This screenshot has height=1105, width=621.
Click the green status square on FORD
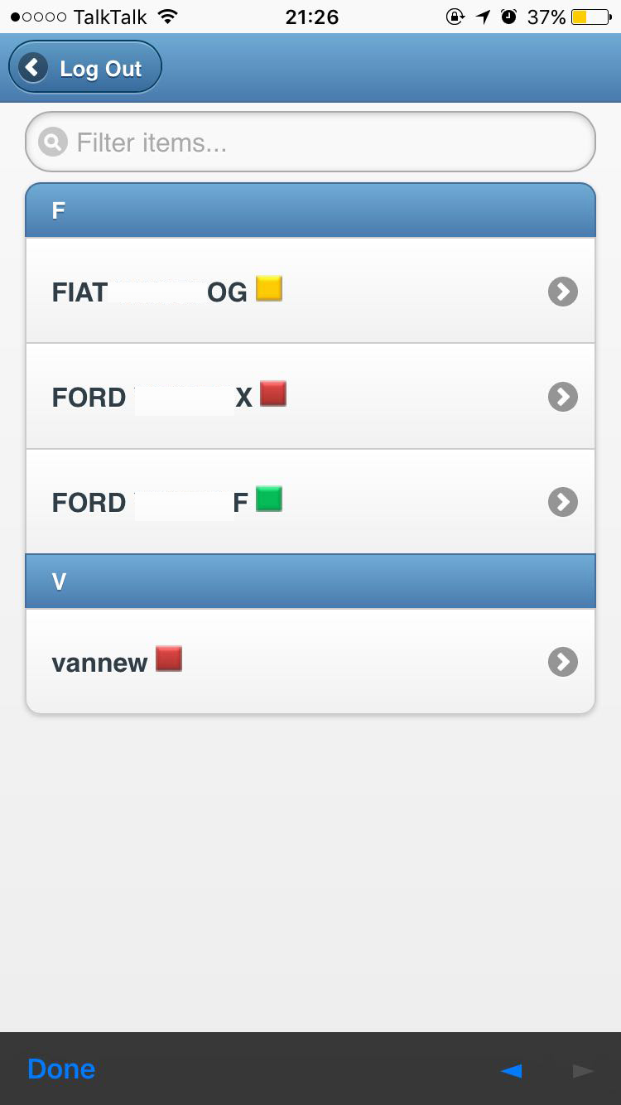(269, 499)
